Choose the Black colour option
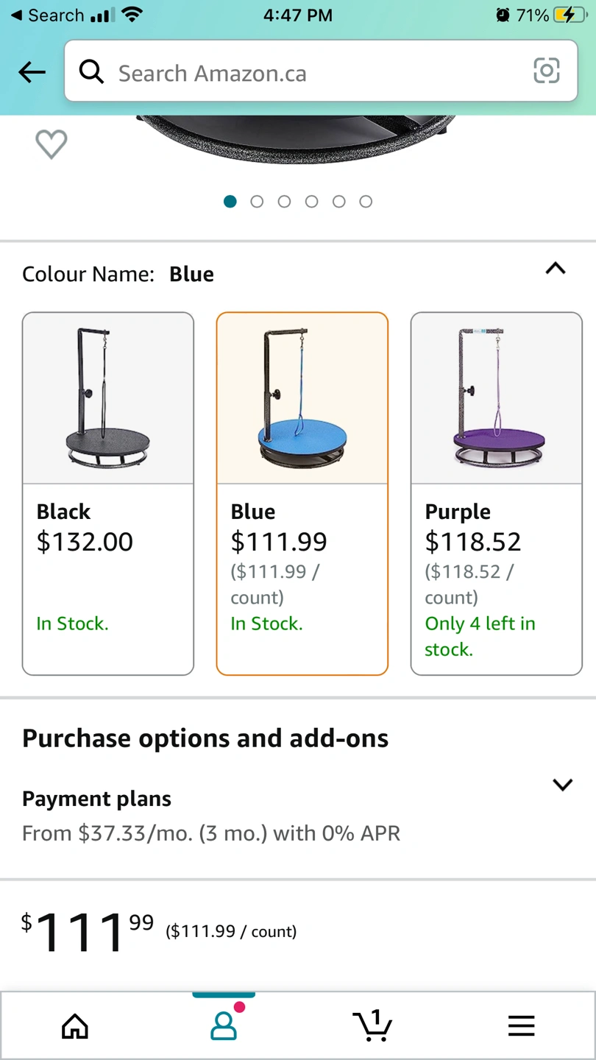Viewport: 596px width, 1060px height. 108,493
